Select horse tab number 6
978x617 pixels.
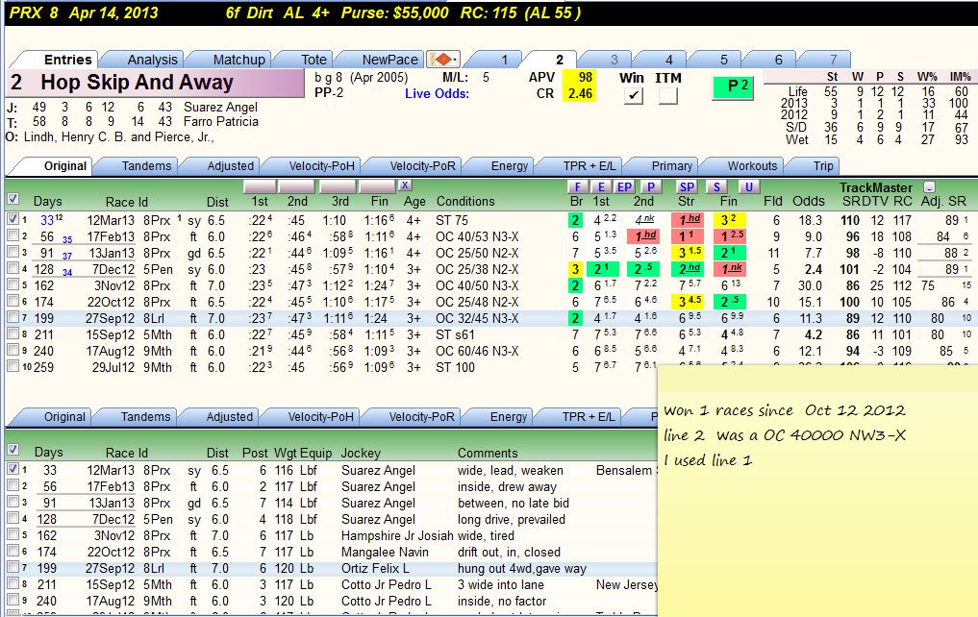click(x=778, y=60)
